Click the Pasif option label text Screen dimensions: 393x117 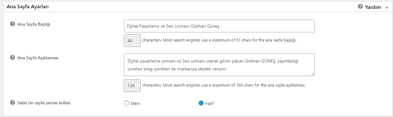click(x=209, y=103)
